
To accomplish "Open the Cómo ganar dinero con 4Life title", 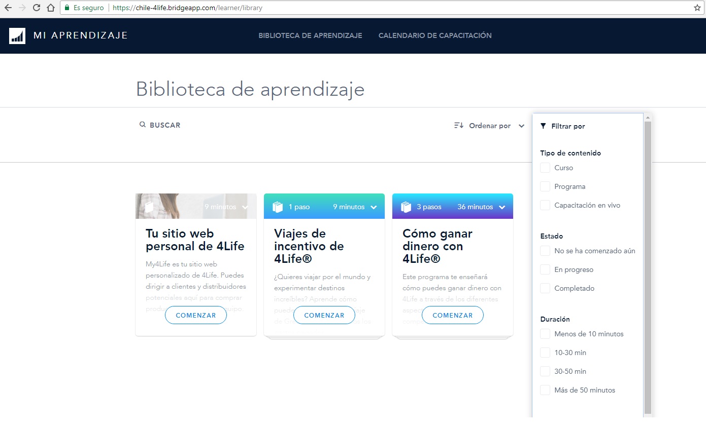I will pos(438,247).
